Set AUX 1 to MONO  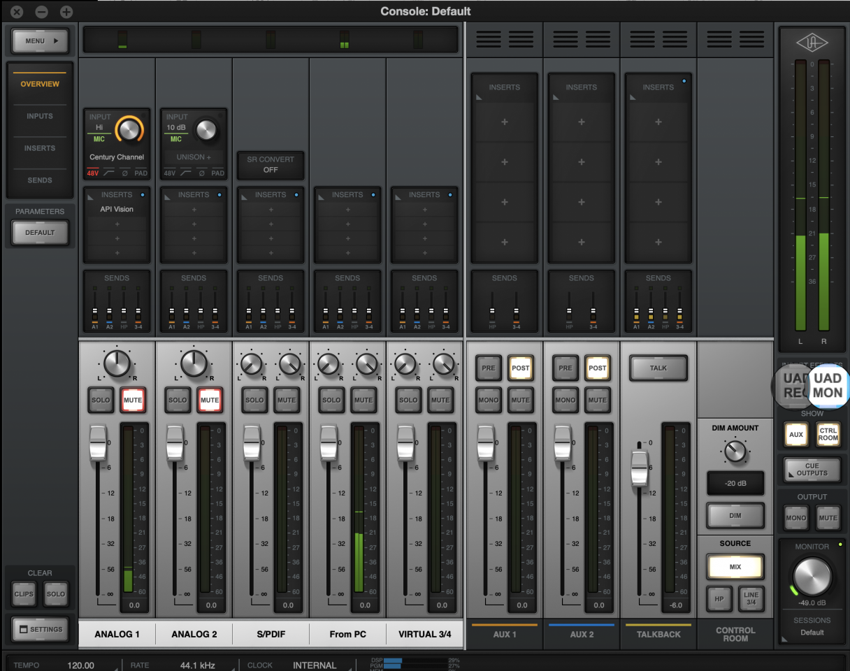(489, 400)
